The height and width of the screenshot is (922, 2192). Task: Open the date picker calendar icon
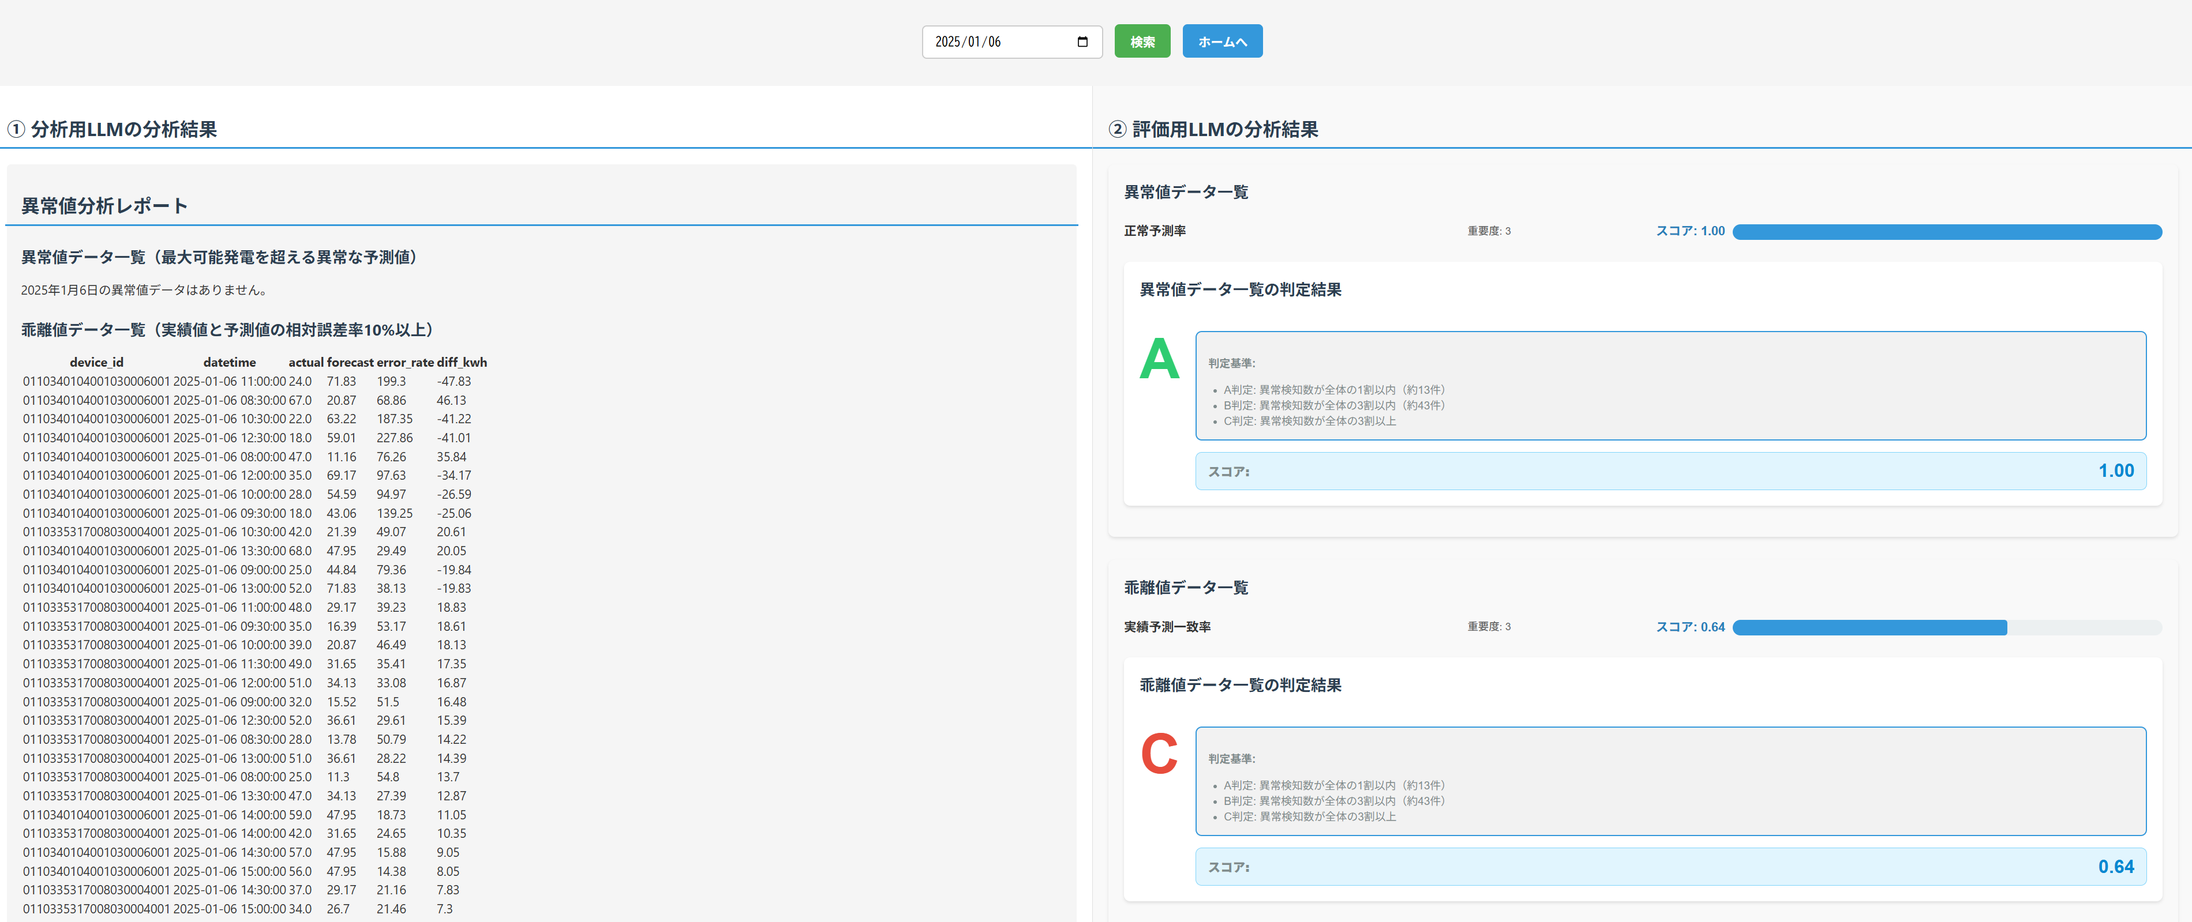(x=1082, y=42)
